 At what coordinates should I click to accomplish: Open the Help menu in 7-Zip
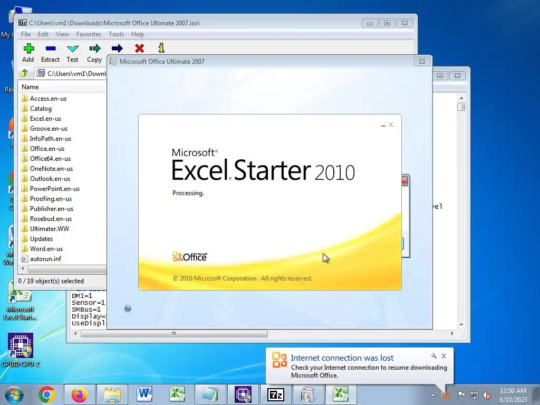138,34
